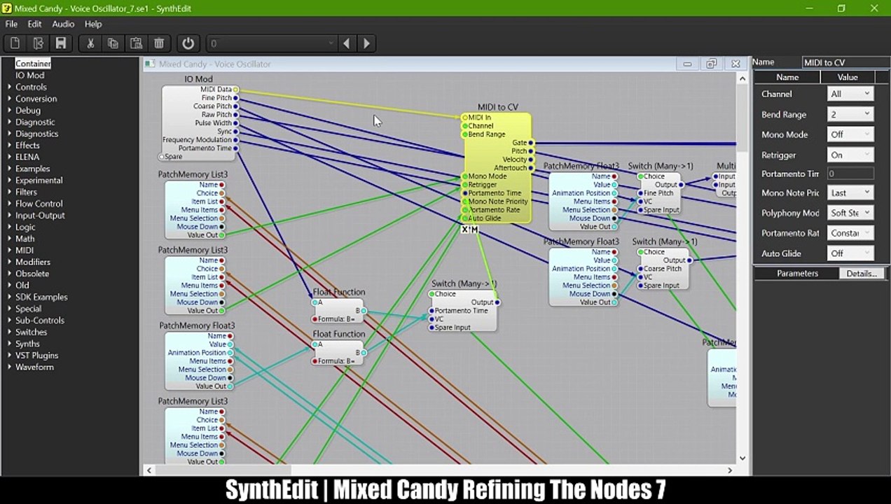Expand the Conversion category
This screenshot has width=891, height=504.
[10, 99]
